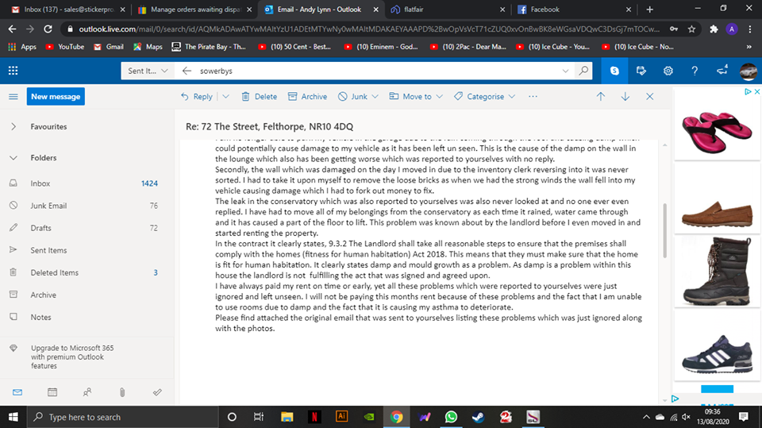The height and width of the screenshot is (428, 762).
Task: Open previous message with up arrow
Action: (601, 96)
